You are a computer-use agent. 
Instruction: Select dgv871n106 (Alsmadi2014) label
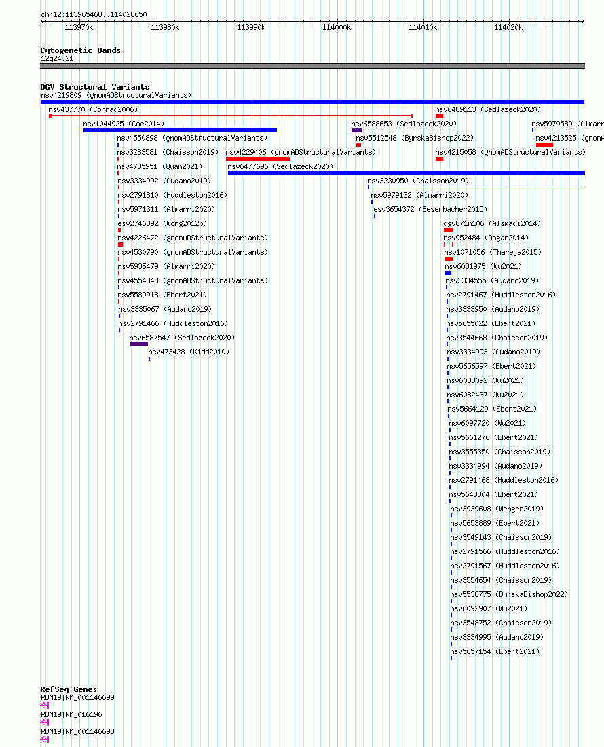pyautogui.click(x=492, y=224)
